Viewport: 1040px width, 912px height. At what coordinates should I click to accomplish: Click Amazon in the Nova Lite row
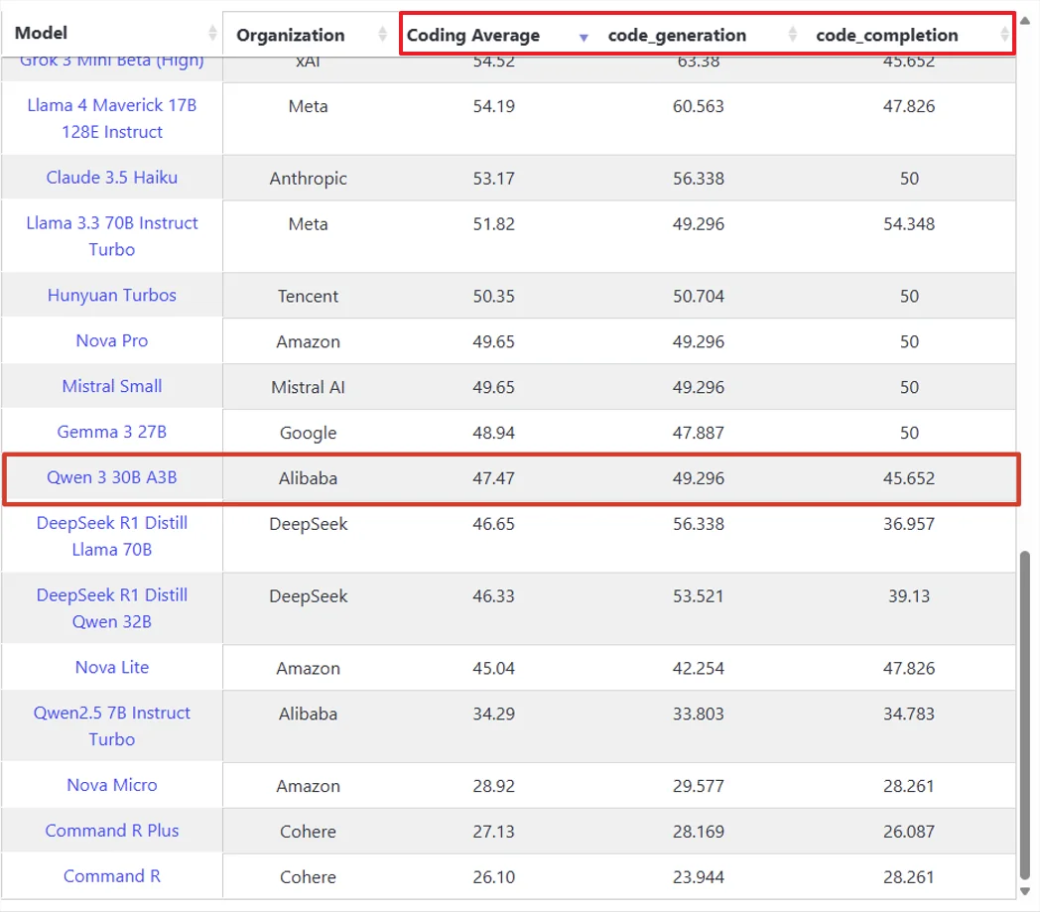[x=309, y=668]
